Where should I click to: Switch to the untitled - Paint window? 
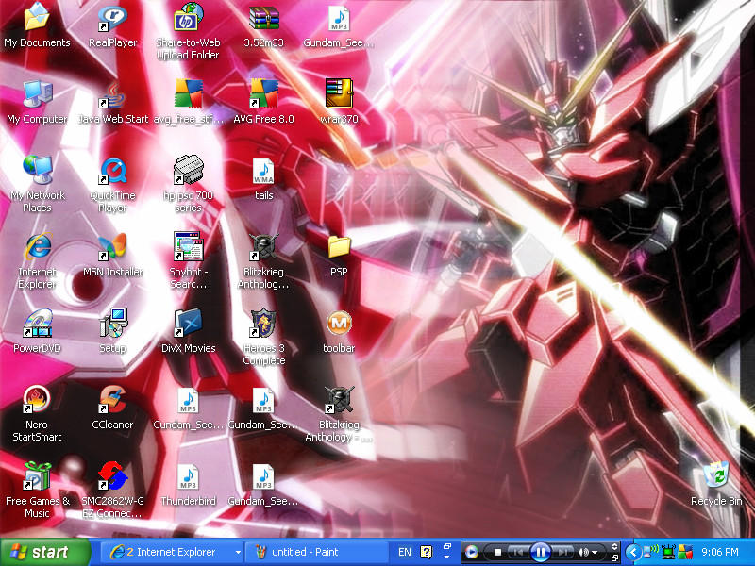[316, 552]
